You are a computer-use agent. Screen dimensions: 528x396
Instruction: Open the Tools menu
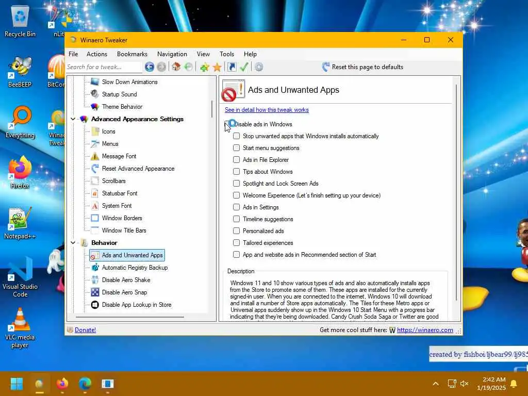[227, 54]
